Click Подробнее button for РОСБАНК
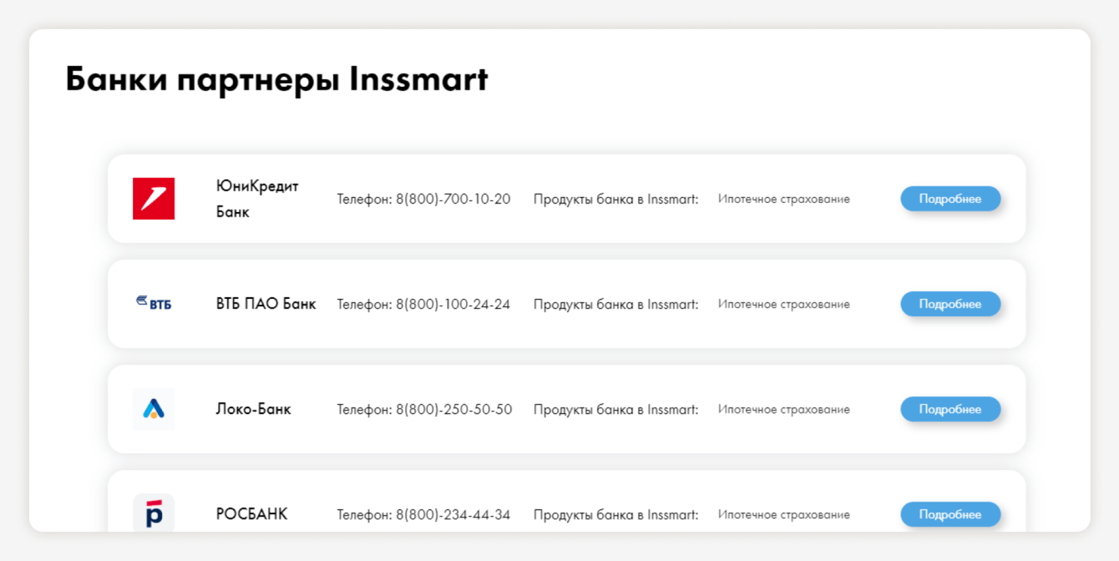 tap(949, 514)
